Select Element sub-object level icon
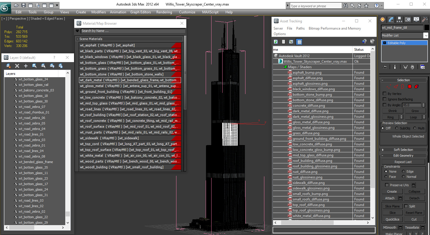The image size is (430, 235). pyautogui.click(x=416, y=86)
